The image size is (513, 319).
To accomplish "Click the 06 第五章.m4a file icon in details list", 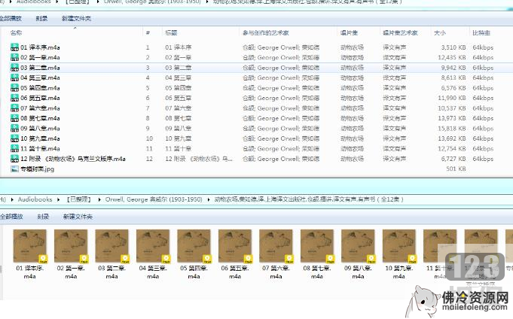I will click(15, 98).
